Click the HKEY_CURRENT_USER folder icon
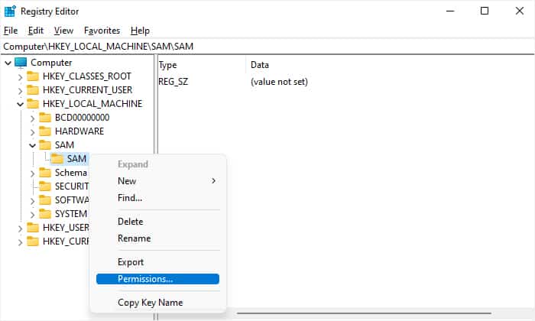 33,90
